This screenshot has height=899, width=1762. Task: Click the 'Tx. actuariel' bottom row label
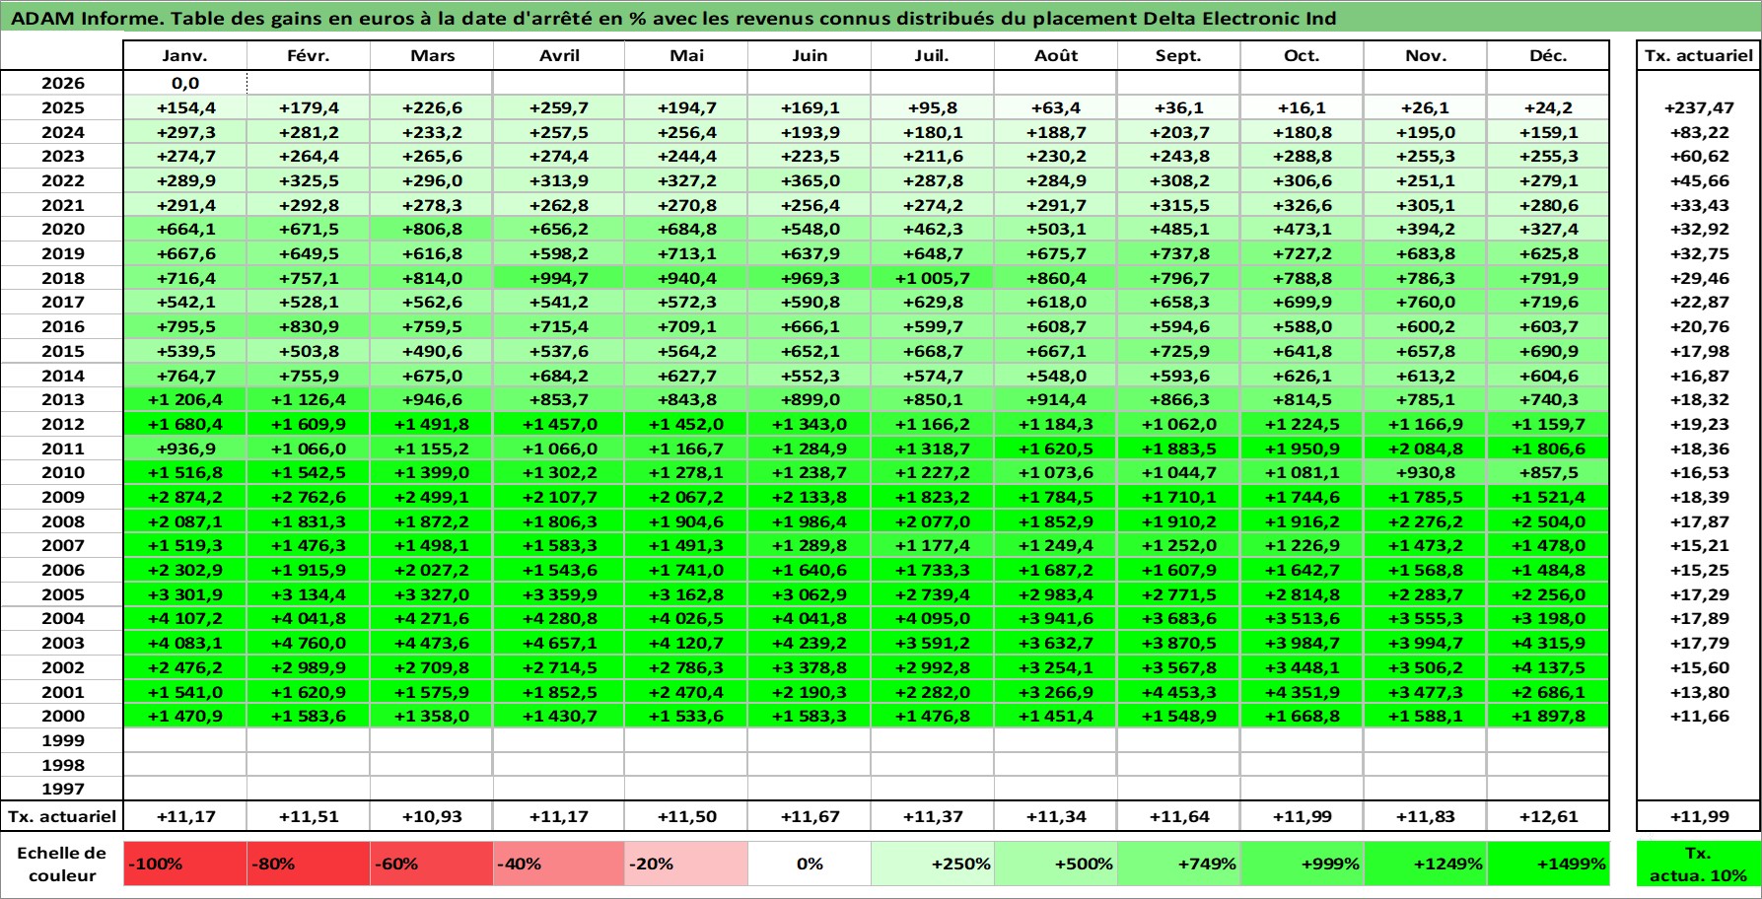click(x=62, y=816)
